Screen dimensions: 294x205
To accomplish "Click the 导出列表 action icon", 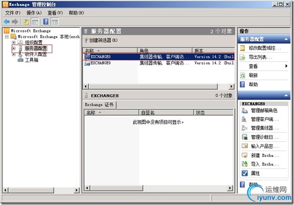I will pos(242,57).
